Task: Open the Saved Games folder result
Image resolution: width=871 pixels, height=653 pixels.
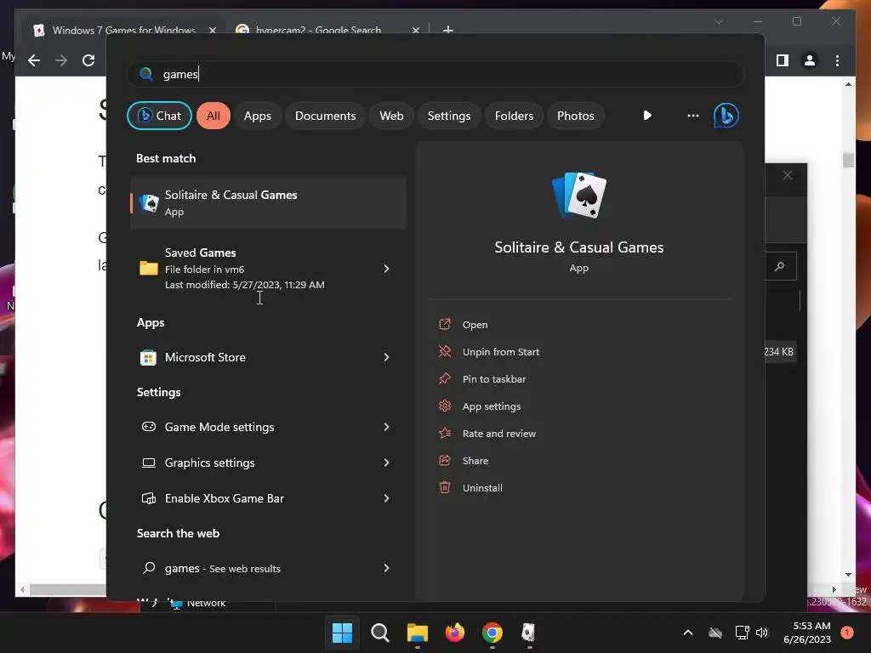Action: coord(252,268)
